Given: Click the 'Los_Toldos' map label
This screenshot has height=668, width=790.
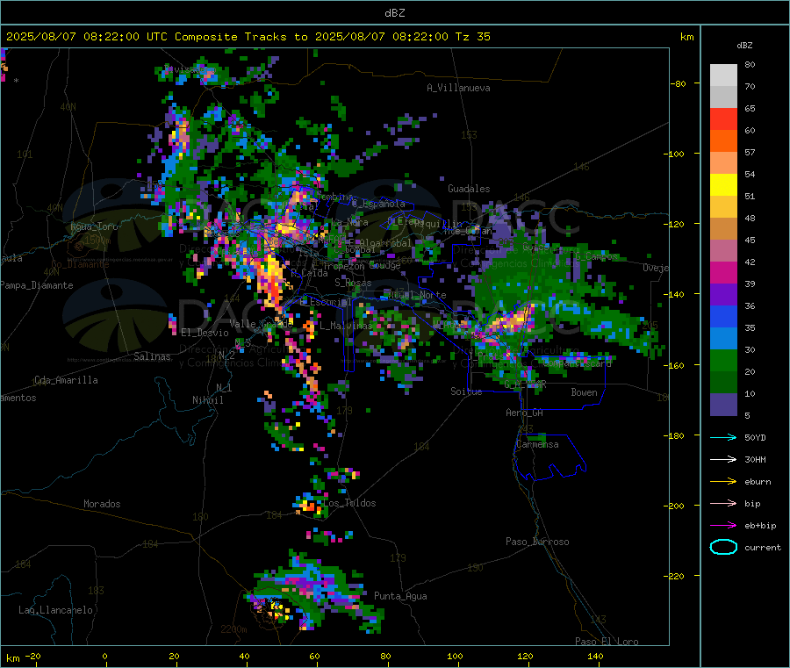Looking at the screenshot, I should pyautogui.click(x=349, y=503).
